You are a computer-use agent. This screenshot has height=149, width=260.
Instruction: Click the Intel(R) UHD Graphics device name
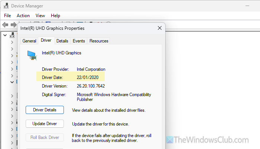pyautogui.click(x=62, y=53)
